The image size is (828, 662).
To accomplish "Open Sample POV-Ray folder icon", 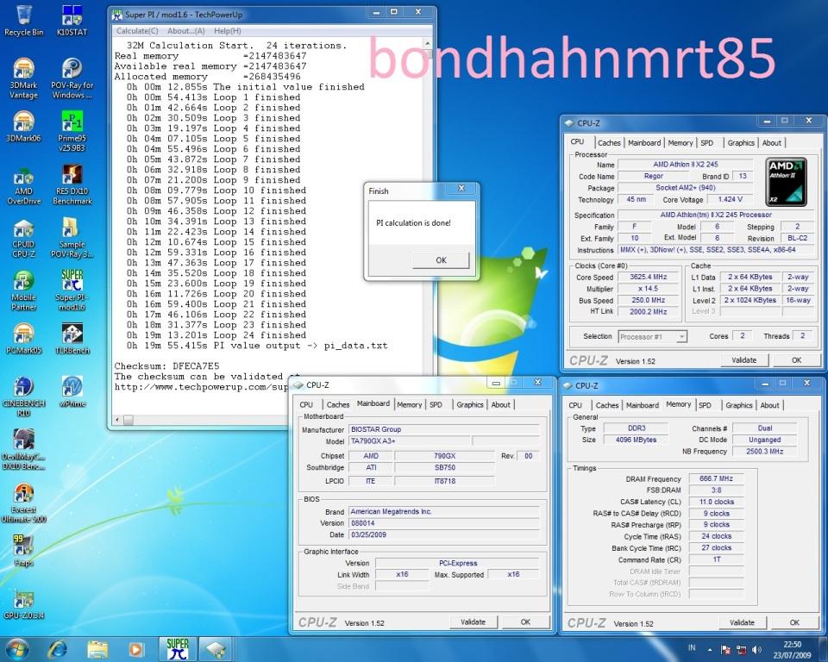I will tap(72, 238).
